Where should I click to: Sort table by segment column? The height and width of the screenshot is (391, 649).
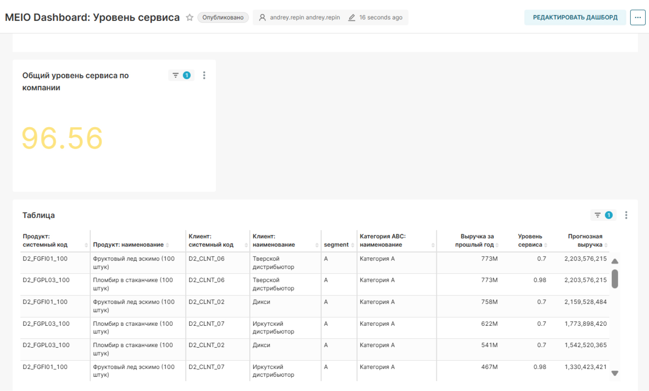336,245
